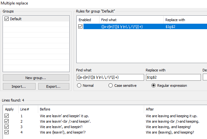The image size is (207, 139).
Task: Click the New group button
Action: (x=36, y=78)
